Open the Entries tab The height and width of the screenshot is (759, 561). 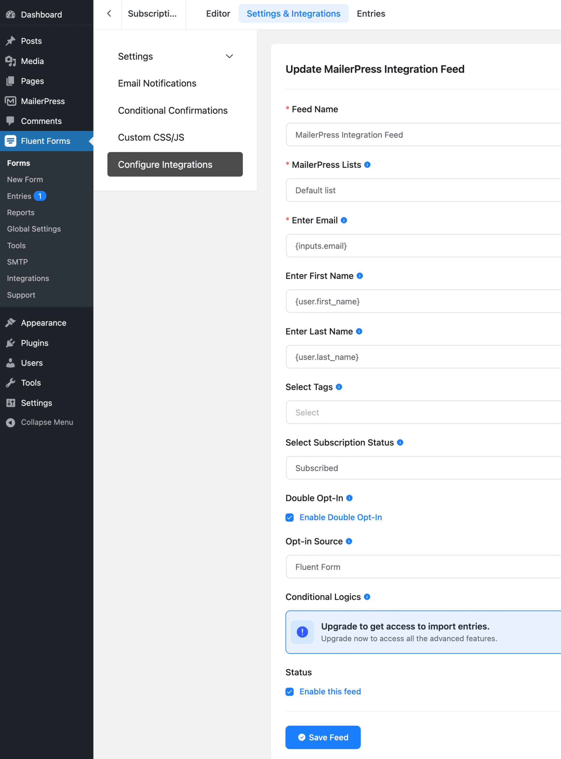370,14
